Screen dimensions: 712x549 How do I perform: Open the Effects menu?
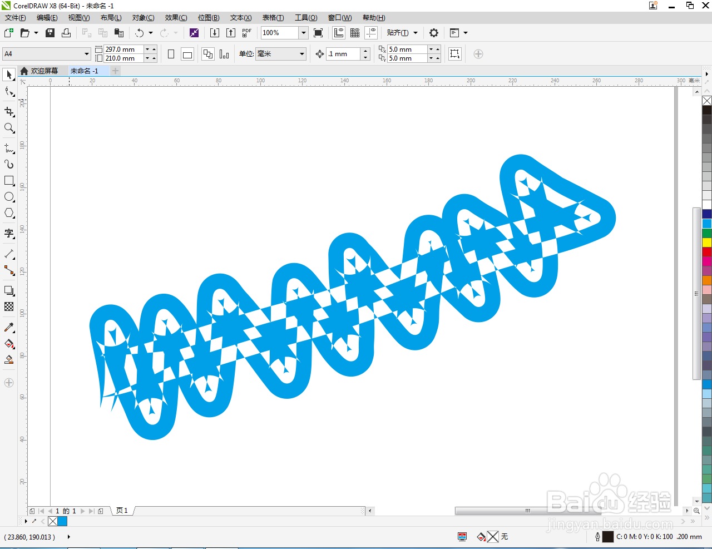176,18
